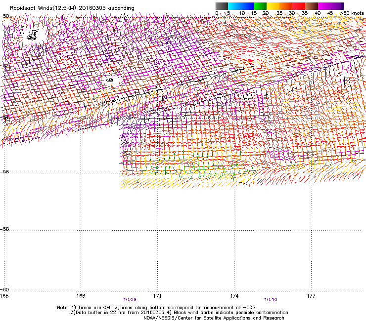Click the '0' legend scale label
The width and height of the screenshot is (366, 321).
[217, 13]
